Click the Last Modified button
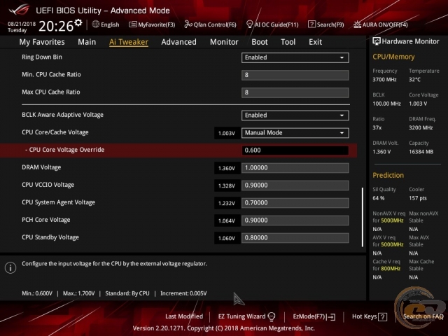448x336 pixels. click(184, 316)
